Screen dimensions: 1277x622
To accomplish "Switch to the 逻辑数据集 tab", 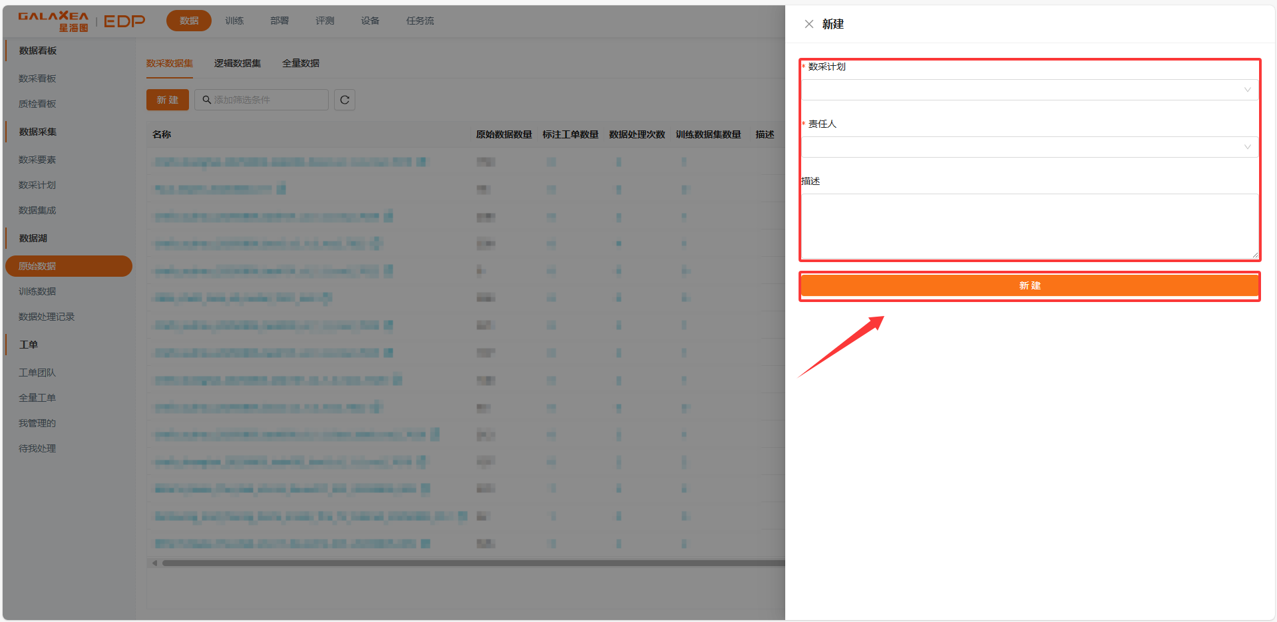I will click(237, 63).
